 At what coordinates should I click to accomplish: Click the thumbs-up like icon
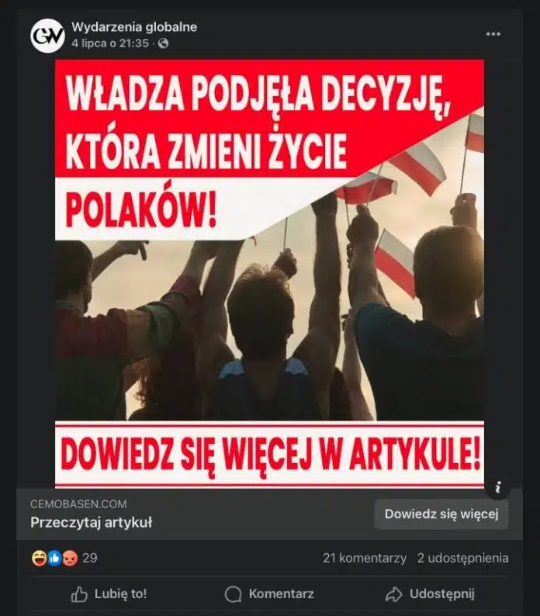[79, 594]
